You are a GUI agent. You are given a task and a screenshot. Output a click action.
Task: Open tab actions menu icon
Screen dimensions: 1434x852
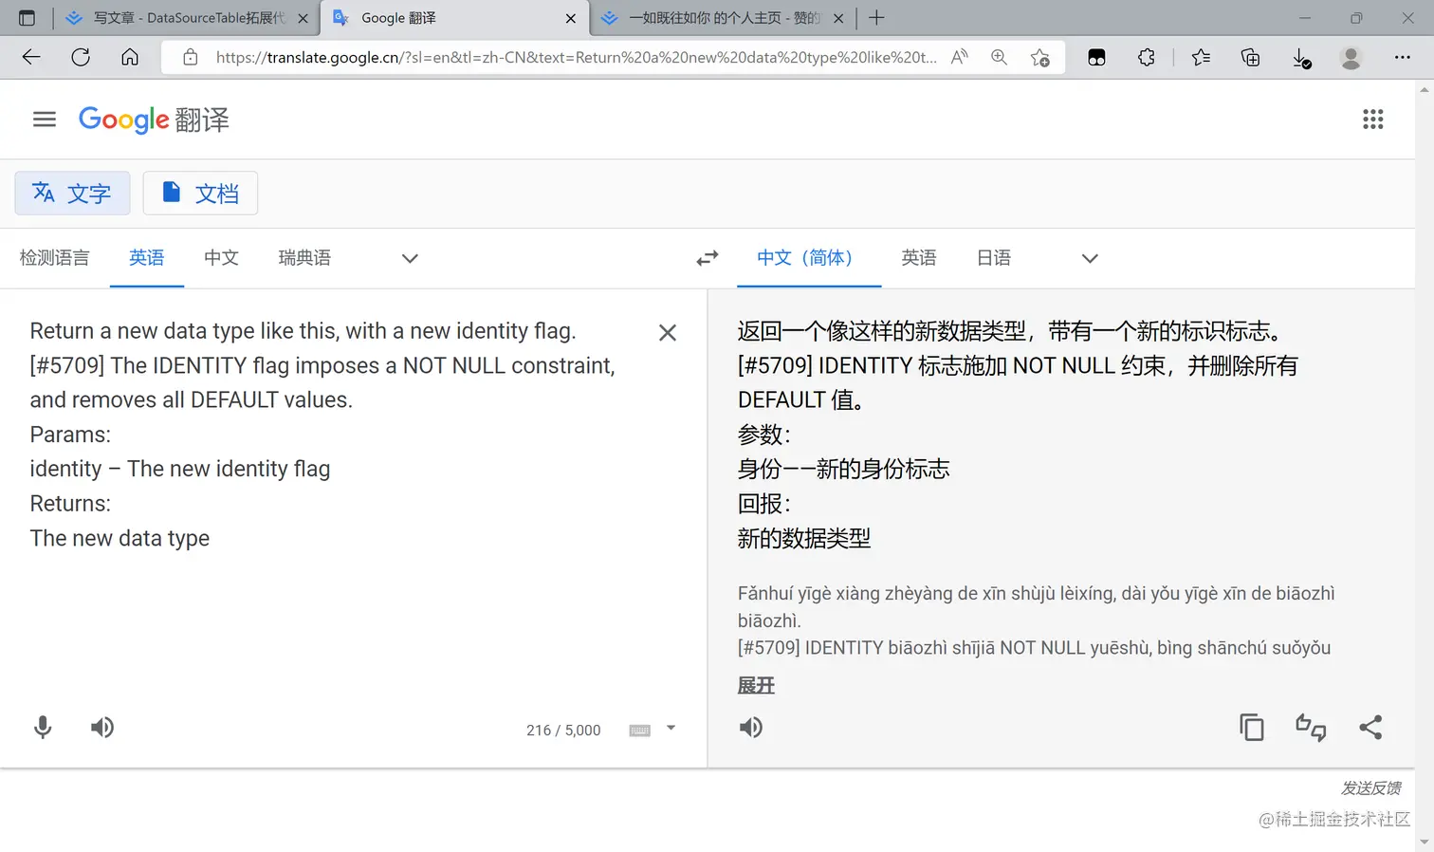[27, 18]
